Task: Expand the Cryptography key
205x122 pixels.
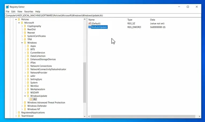Action: tap(22, 26)
